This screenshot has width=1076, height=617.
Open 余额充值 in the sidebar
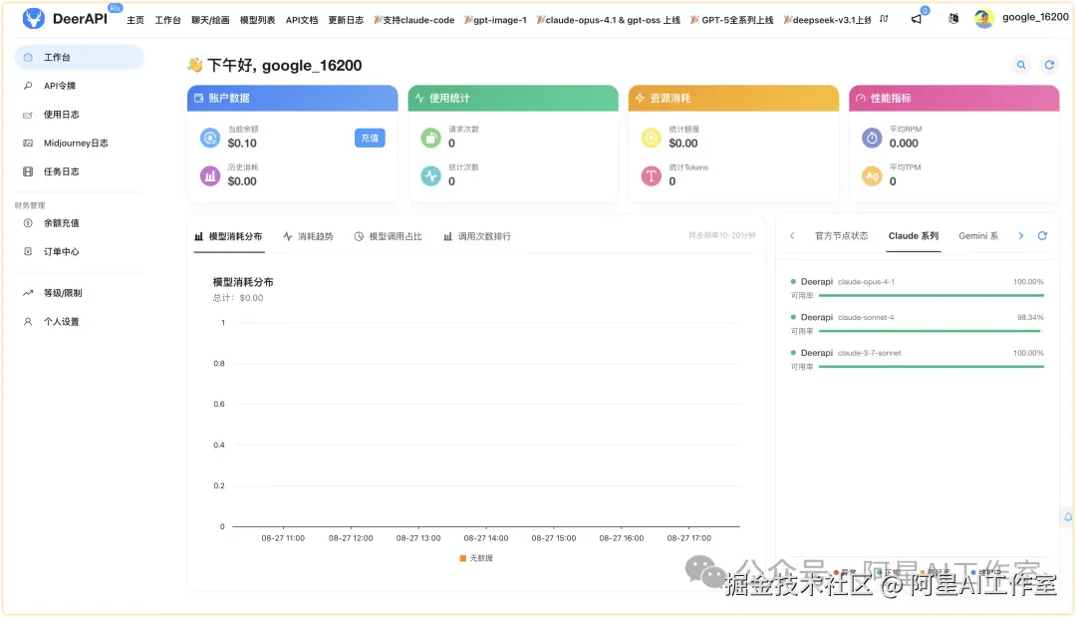(x=80, y=223)
